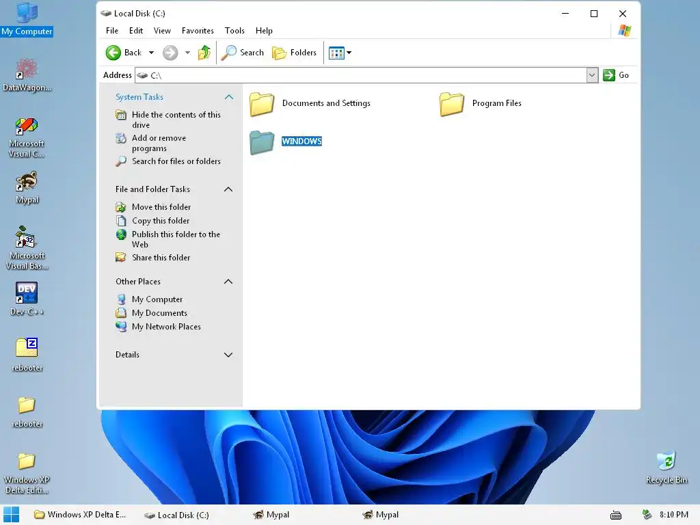Click Hide the contents of this drive
Screen dimensions: 700x525
(x=176, y=120)
